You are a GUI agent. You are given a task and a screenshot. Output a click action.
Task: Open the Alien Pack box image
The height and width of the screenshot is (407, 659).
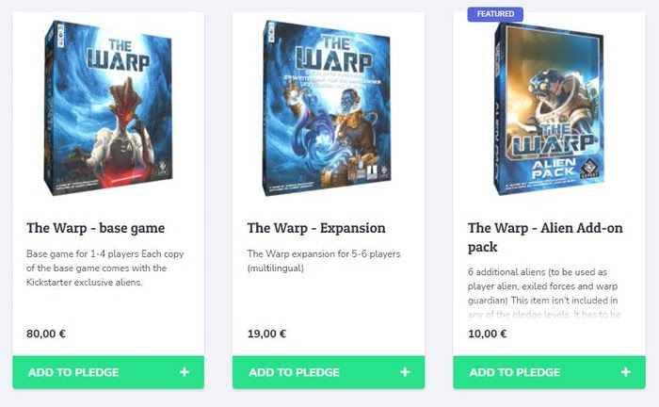[549, 108]
